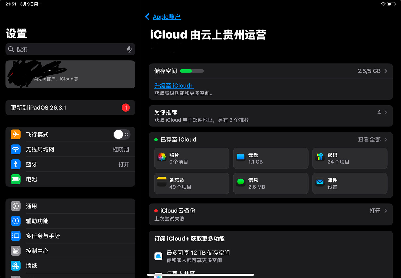Screen dimensions: 401x278
Task: Expand storage details chevron next to 2.5/5 GB
Action: tap(386, 71)
